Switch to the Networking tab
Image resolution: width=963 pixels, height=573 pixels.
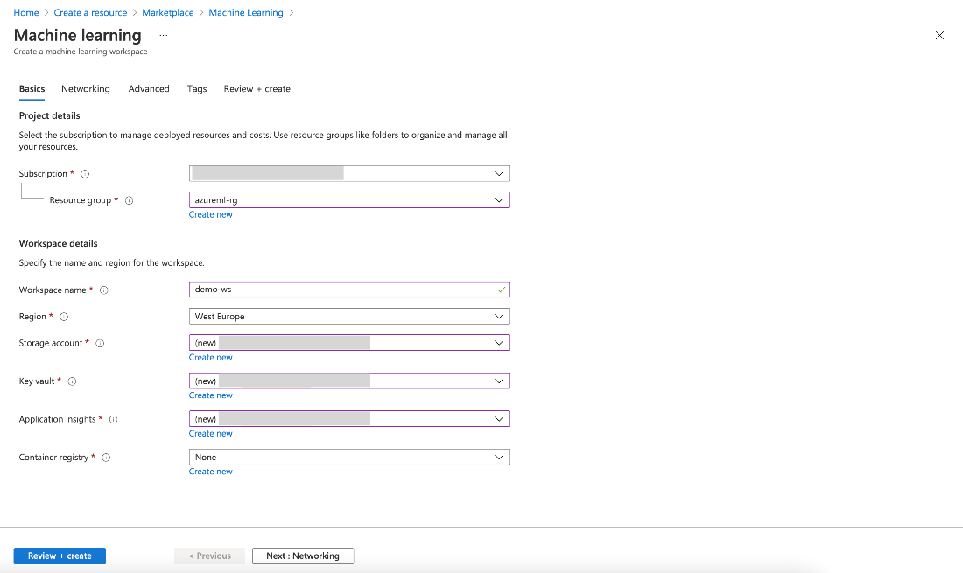(86, 89)
